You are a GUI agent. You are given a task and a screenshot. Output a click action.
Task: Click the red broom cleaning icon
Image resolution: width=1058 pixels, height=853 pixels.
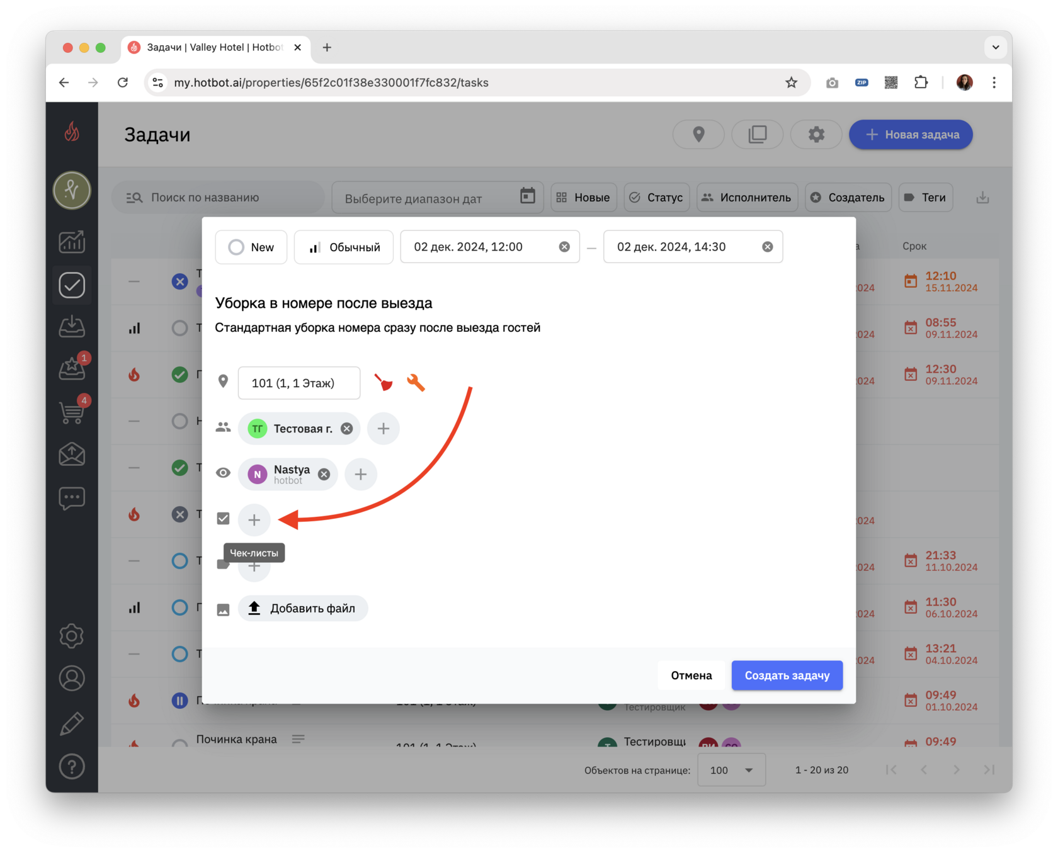click(x=384, y=382)
